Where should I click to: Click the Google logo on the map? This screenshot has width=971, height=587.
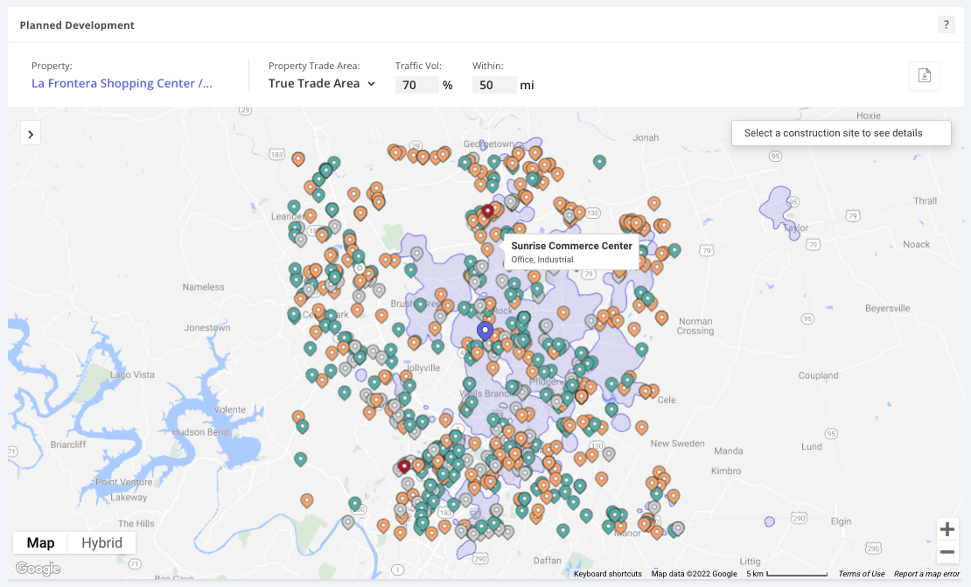tap(37, 569)
